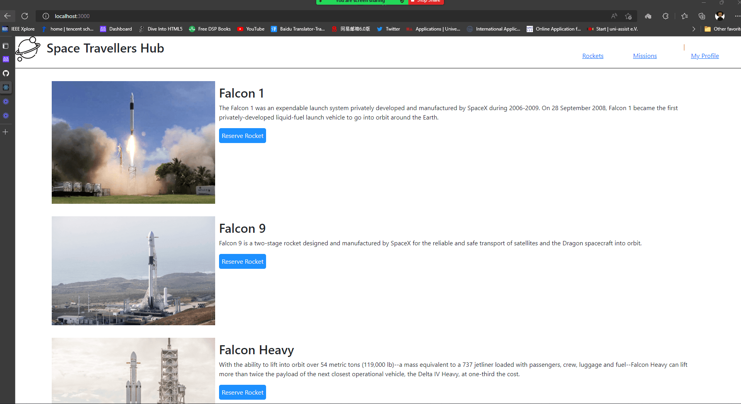Open home | tencent sch... bookmark
Image resolution: width=741 pixels, height=404 pixels.
[67, 29]
